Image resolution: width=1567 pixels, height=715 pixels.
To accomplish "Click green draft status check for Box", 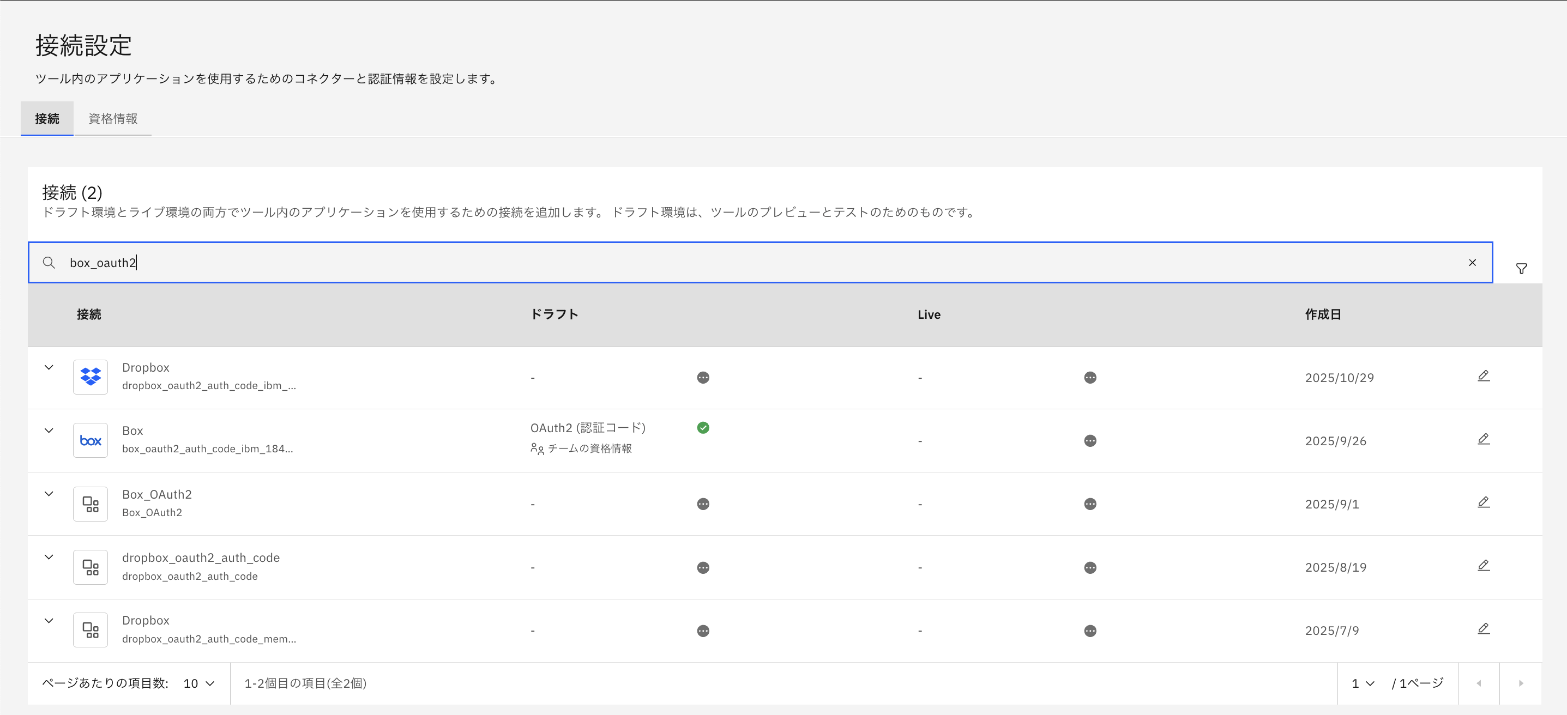I will tap(703, 428).
